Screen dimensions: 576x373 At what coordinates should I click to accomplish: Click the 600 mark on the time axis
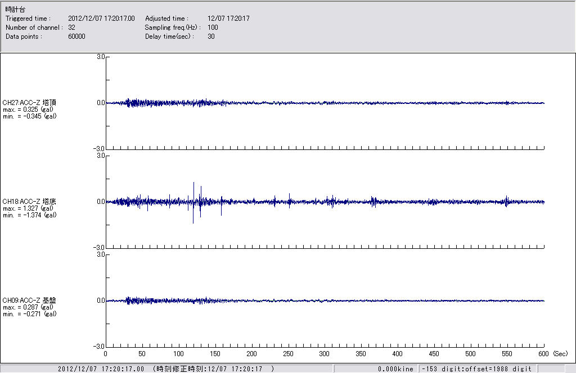544,354
